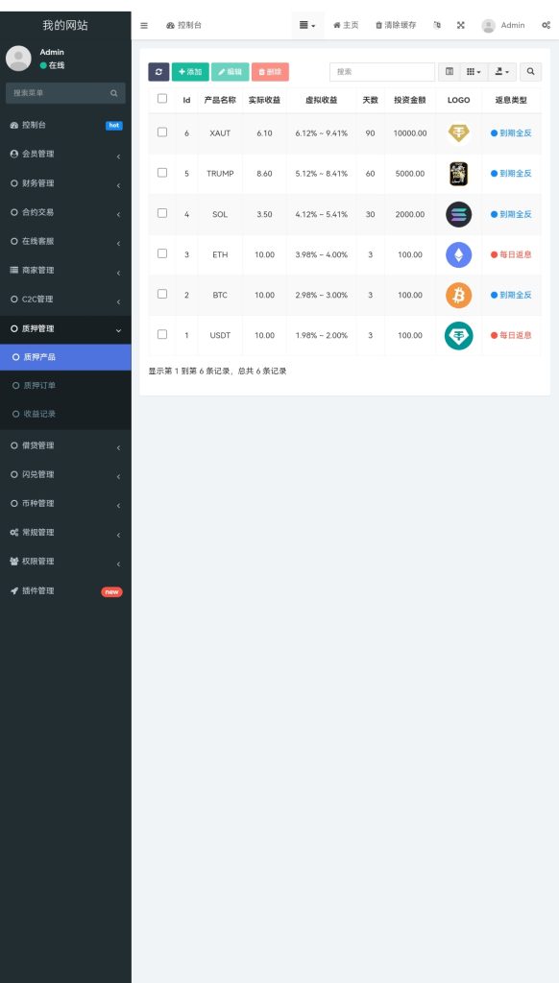Click the 编辑 button

[x=231, y=72]
